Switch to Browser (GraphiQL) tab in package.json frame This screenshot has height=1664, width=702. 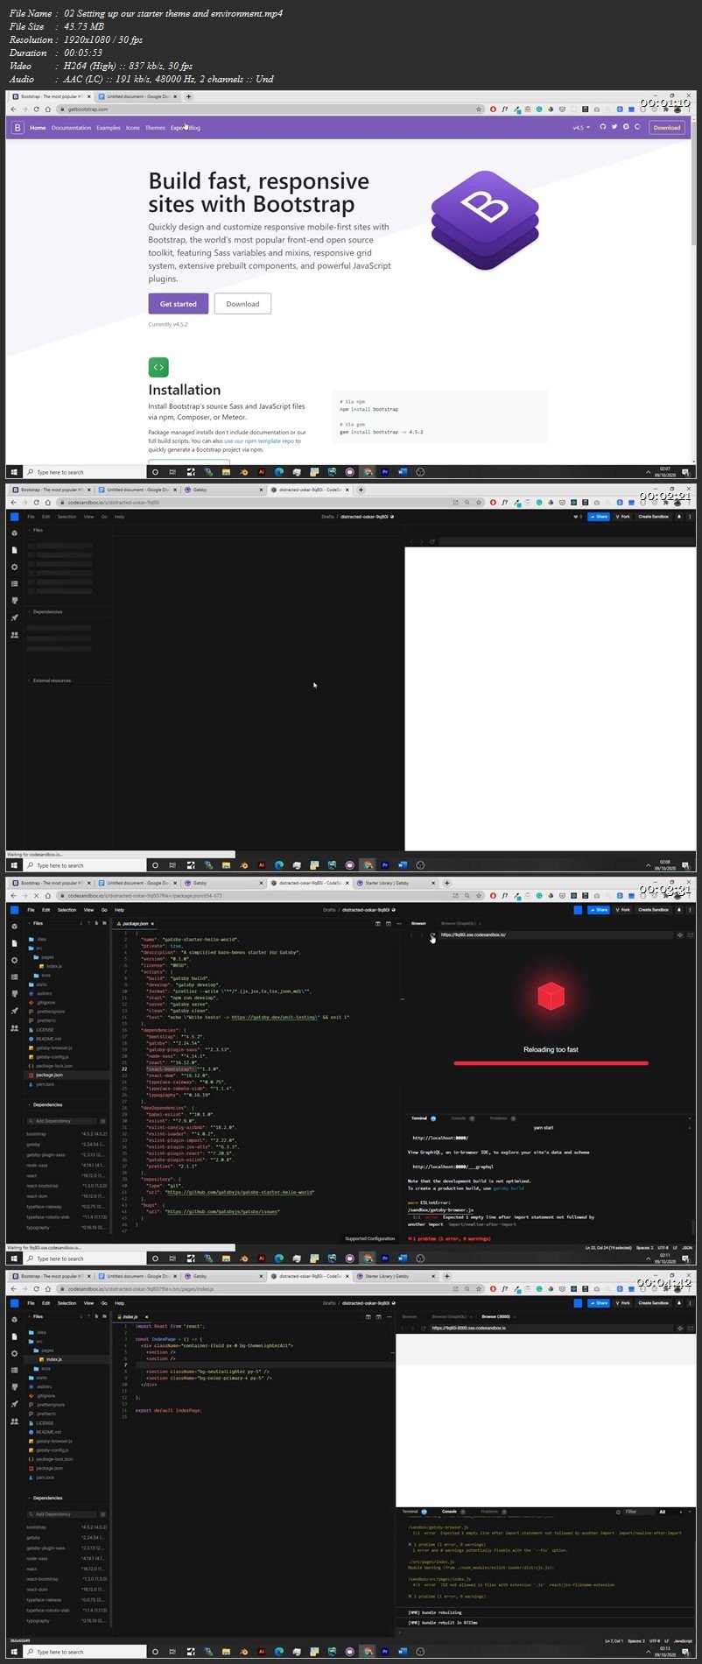459,923
